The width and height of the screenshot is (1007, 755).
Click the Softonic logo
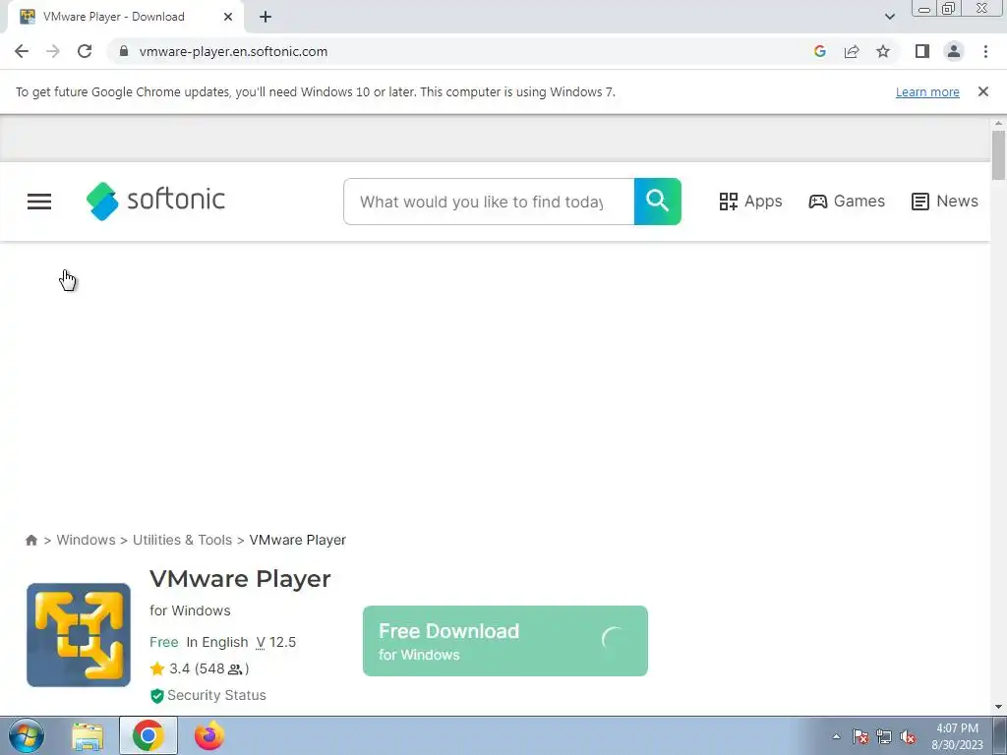click(155, 201)
